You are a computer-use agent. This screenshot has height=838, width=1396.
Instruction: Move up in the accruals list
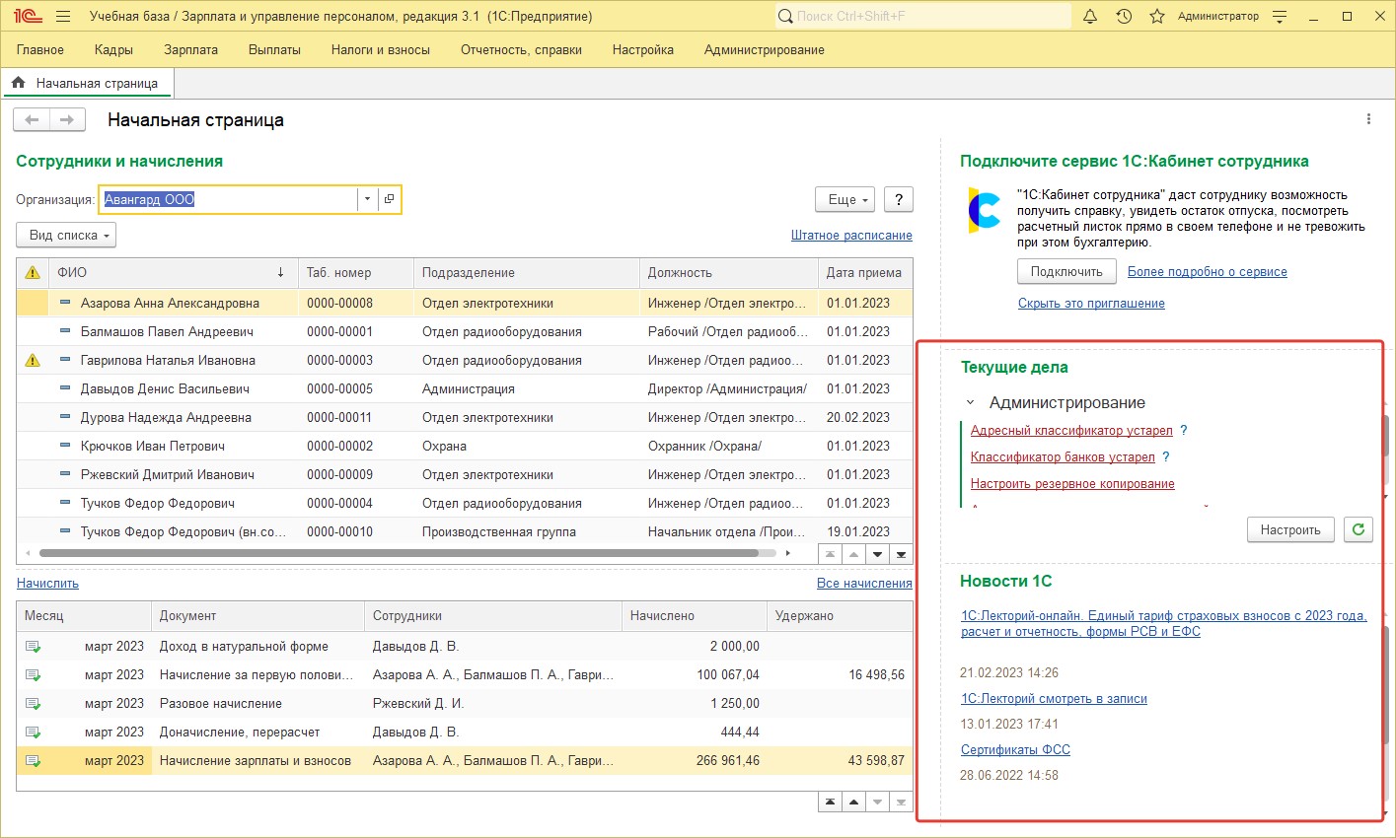854,802
